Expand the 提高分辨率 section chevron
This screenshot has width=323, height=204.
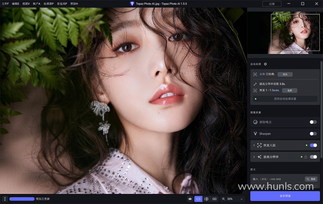pyautogui.click(x=254, y=157)
